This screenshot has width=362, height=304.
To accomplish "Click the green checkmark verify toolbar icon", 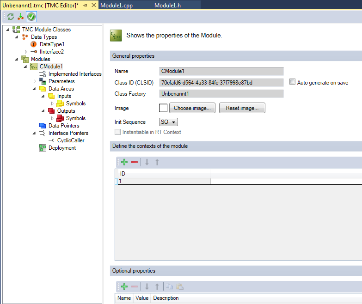I will (31, 17).
